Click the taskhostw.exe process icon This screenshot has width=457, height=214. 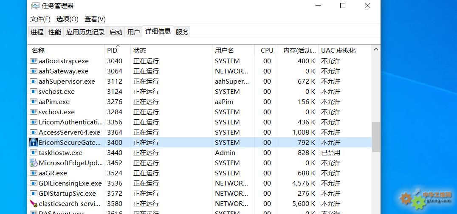coord(34,153)
